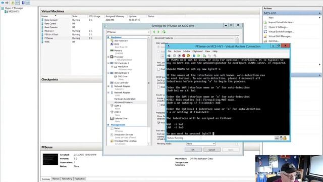Go to next VM in Settings window
323x182 pixels.
(x=158, y=32)
